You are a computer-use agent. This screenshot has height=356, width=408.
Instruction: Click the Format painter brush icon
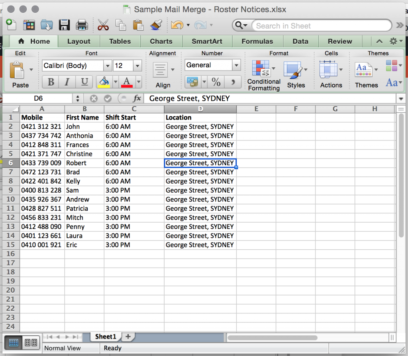click(155, 25)
